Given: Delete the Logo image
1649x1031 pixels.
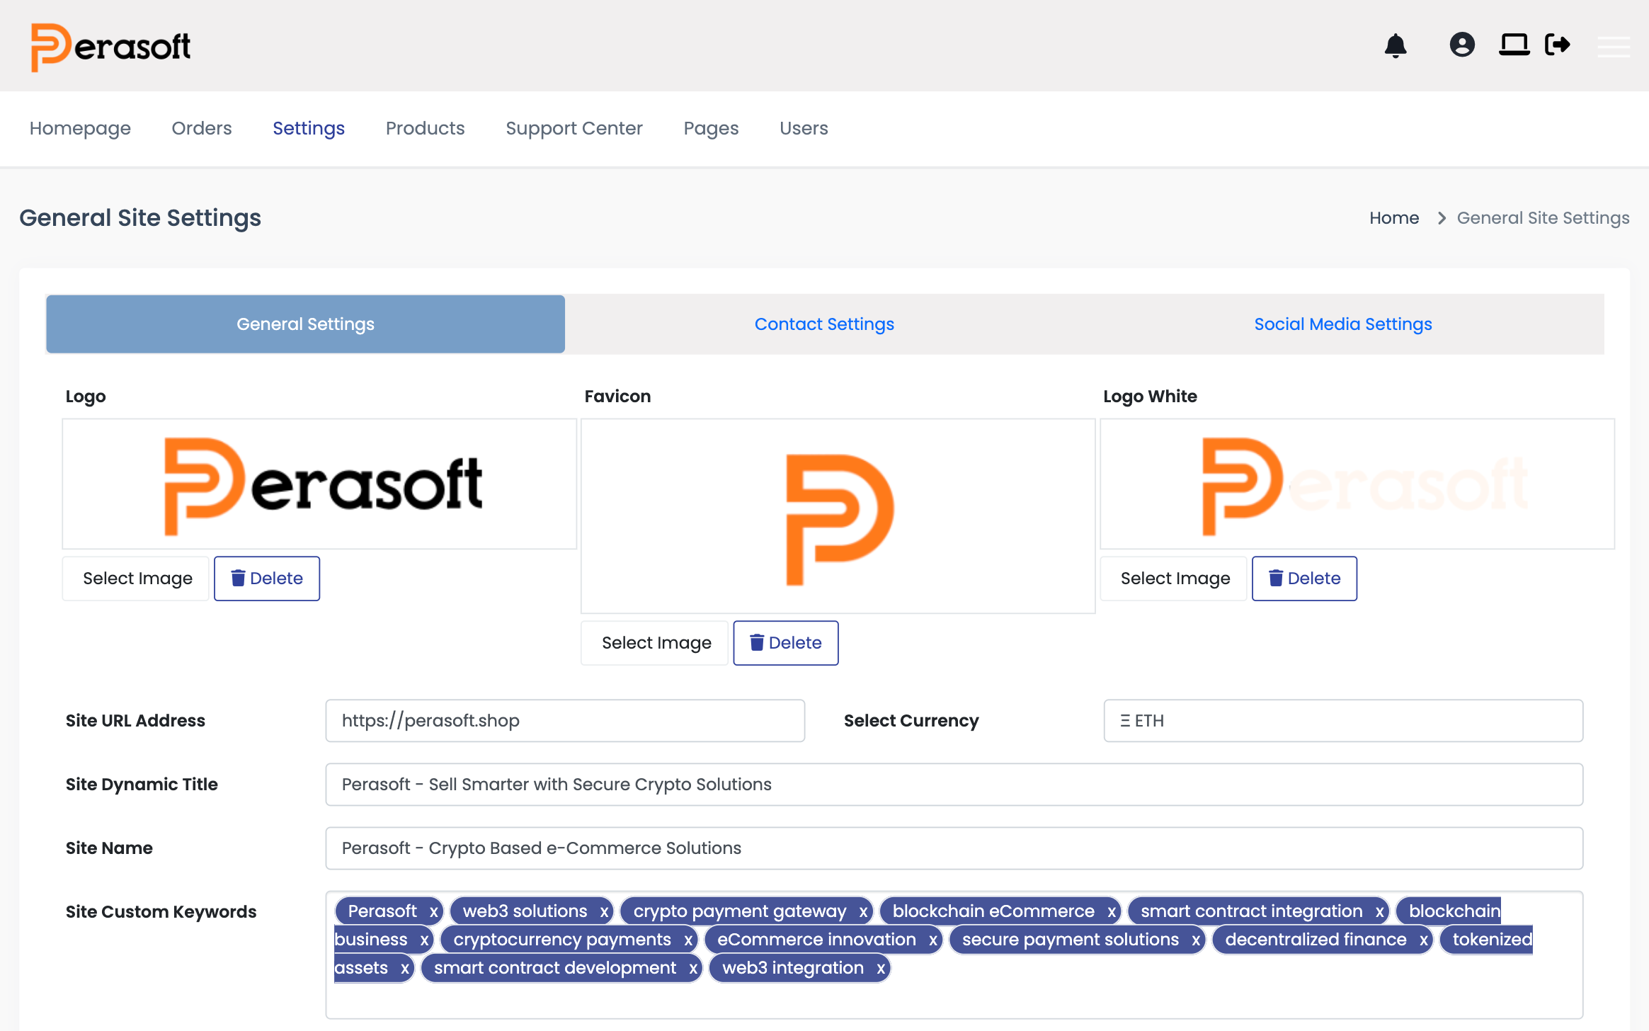Looking at the screenshot, I should 267,579.
